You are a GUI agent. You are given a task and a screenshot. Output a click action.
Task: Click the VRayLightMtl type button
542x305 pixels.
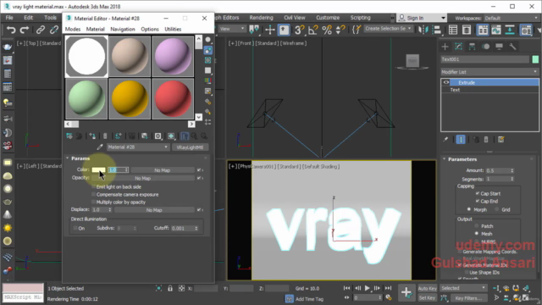coord(190,147)
